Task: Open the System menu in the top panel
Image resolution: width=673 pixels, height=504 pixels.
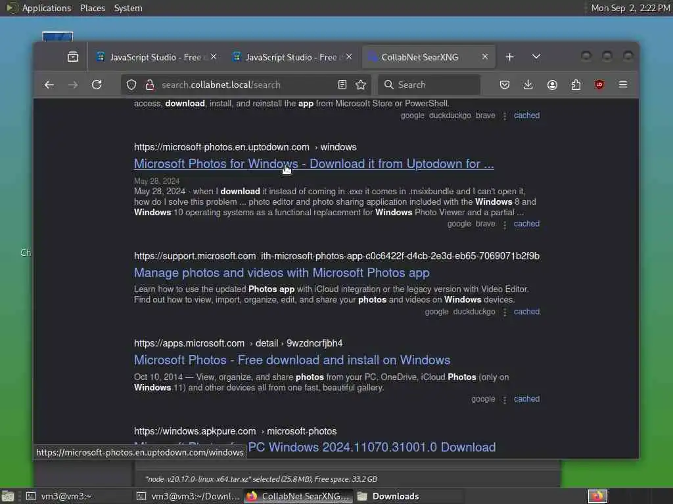Action: [128, 8]
